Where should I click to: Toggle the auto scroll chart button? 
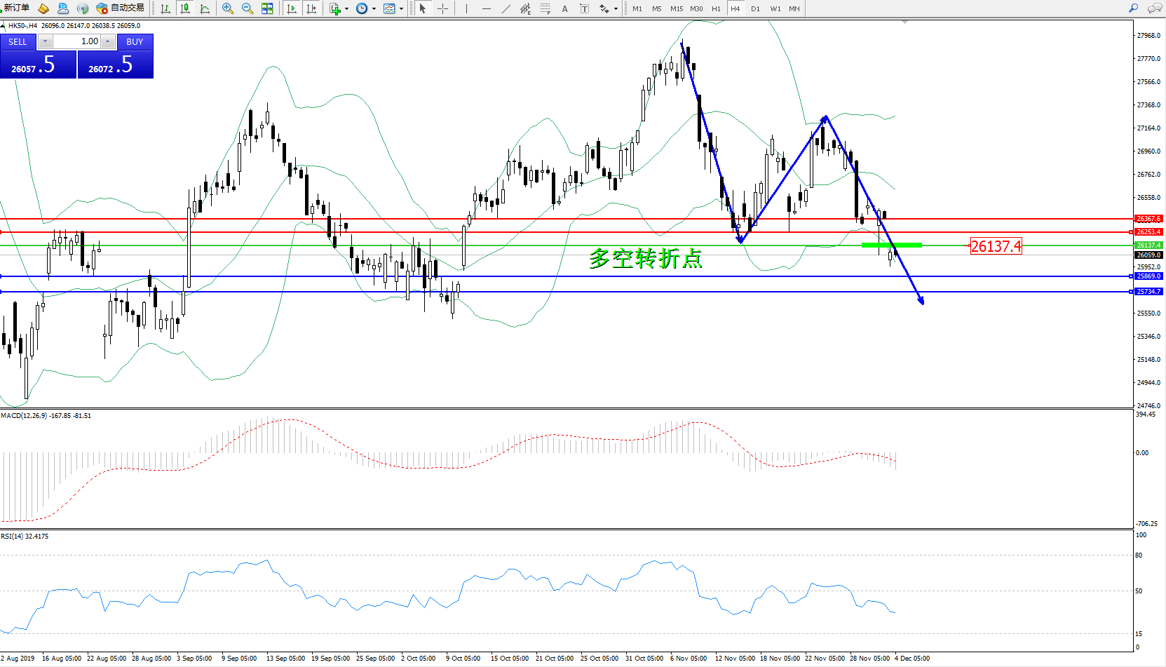pos(292,8)
